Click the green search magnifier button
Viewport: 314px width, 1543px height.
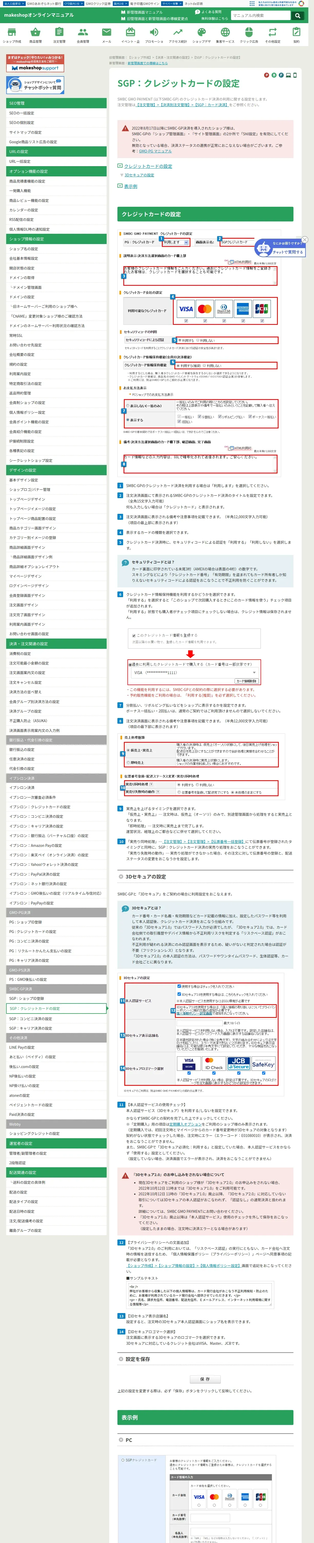[297, 16]
